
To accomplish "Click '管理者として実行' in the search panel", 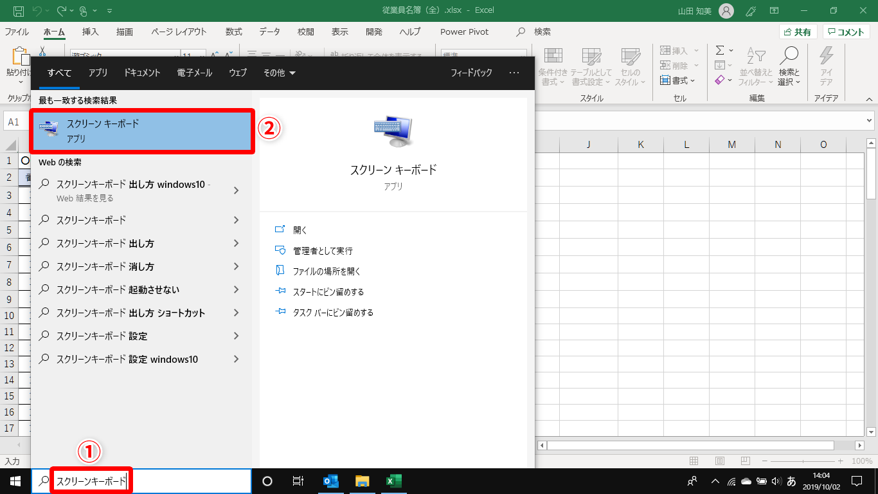I will pyautogui.click(x=323, y=250).
